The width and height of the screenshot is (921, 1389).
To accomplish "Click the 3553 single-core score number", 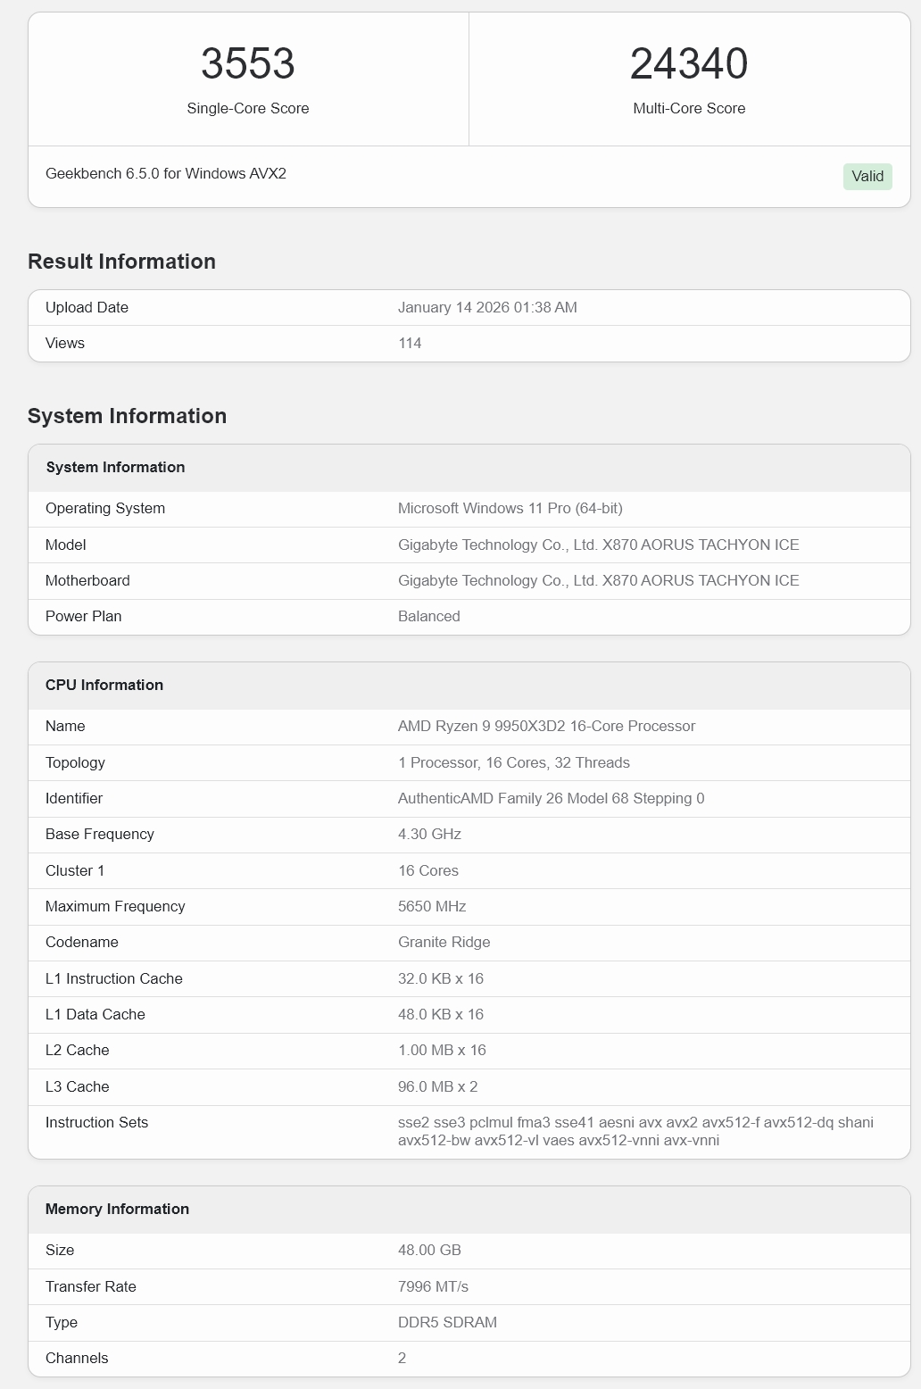I will tap(247, 63).
